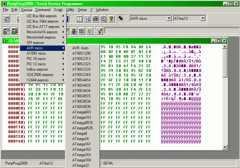The width and height of the screenshot is (240, 168).
Task: Open Setup via the wrench and magnifier icon
Action: pyautogui.click(x=103, y=19)
